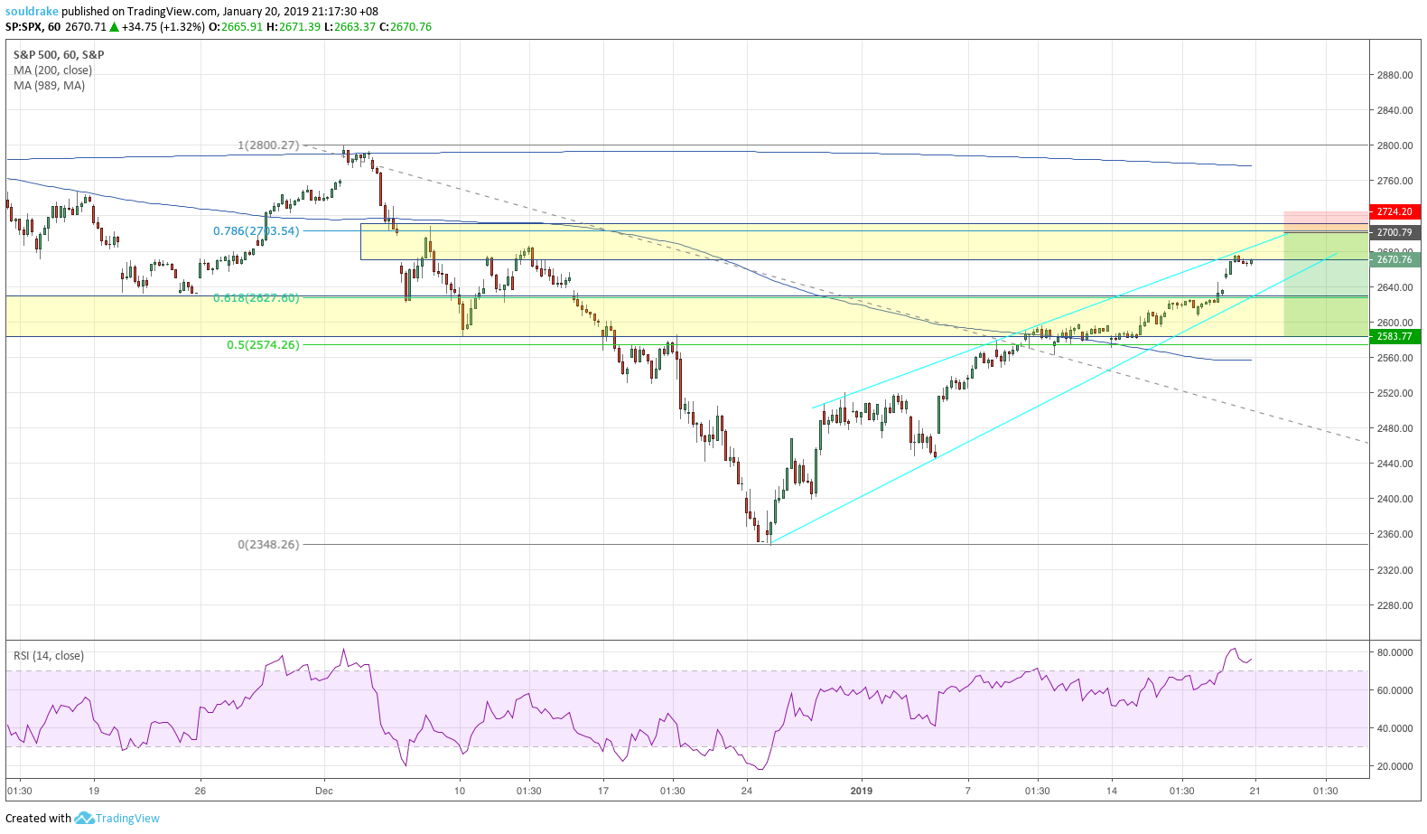Click the C:2670.76 close value in header
The height and width of the screenshot is (834, 1427).
click(406, 27)
